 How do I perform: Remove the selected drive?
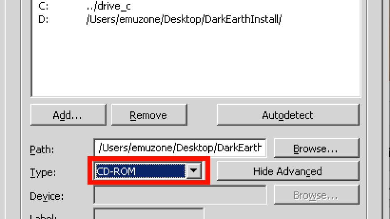(x=149, y=115)
